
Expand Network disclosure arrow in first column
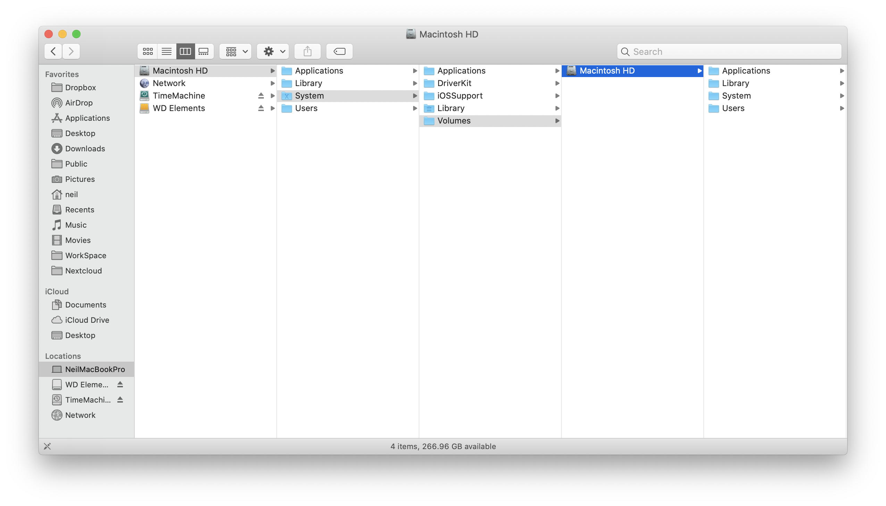point(273,83)
